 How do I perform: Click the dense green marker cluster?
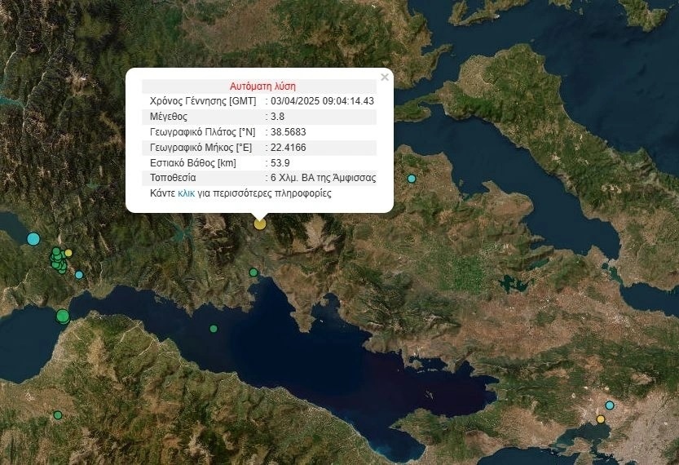(x=58, y=260)
